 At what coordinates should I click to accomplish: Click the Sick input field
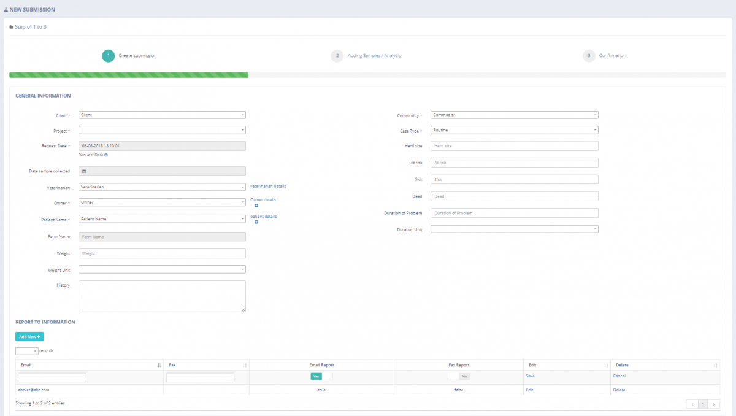pyautogui.click(x=514, y=179)
